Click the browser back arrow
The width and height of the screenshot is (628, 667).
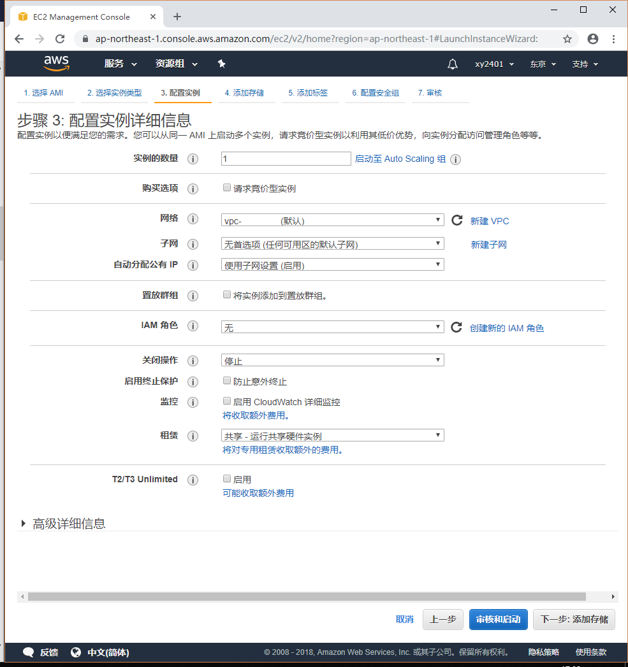click(19, 39)
